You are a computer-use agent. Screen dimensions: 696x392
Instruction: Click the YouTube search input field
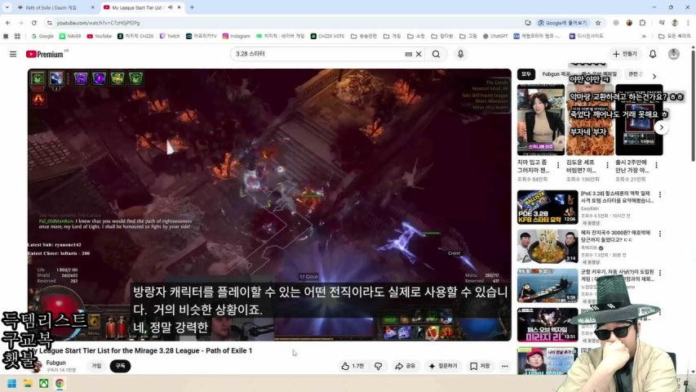pos(317,54)
